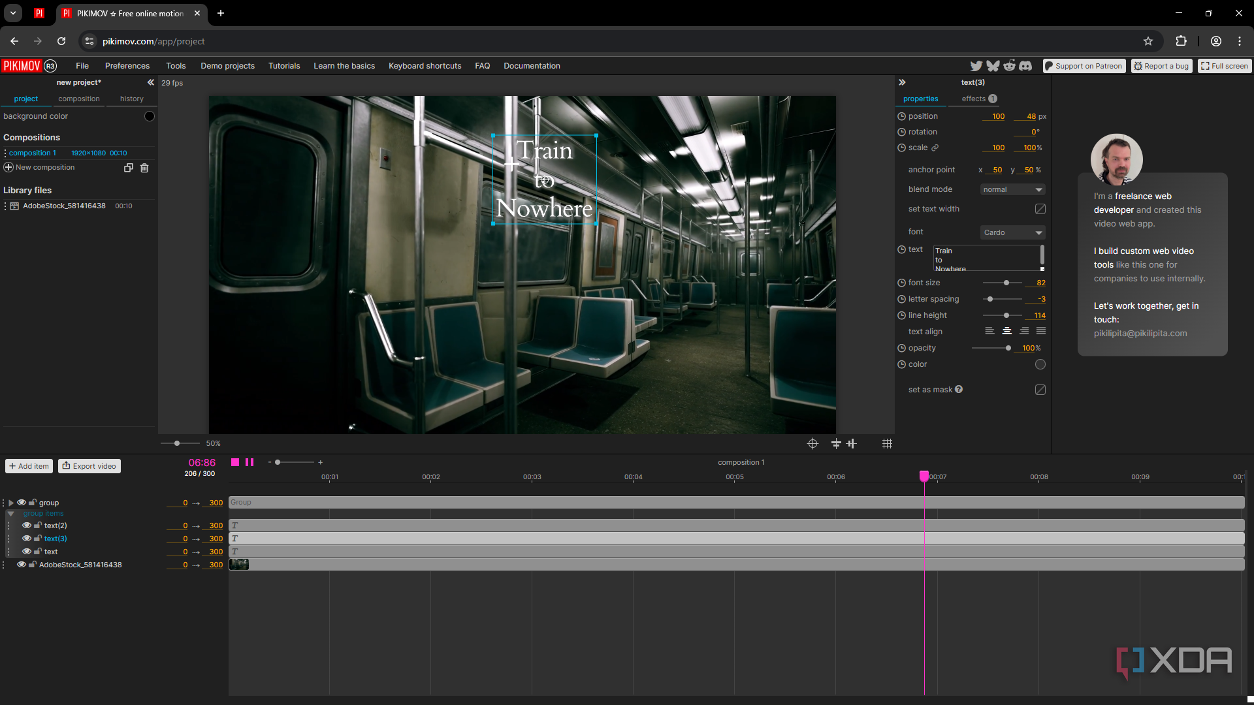Screen dimensions: 1254x705
Task: Open the text color swatch in properties
Action: 1040,364
